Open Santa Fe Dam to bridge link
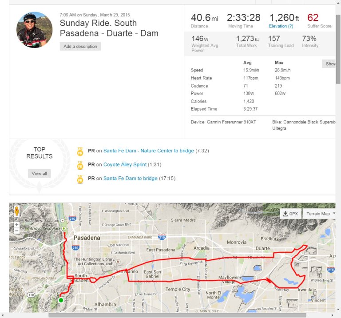341x318 pixels. 130,179
